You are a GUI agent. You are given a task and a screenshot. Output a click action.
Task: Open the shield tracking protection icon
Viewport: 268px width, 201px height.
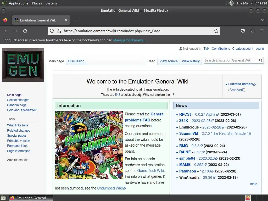click(x=52, y=31)
